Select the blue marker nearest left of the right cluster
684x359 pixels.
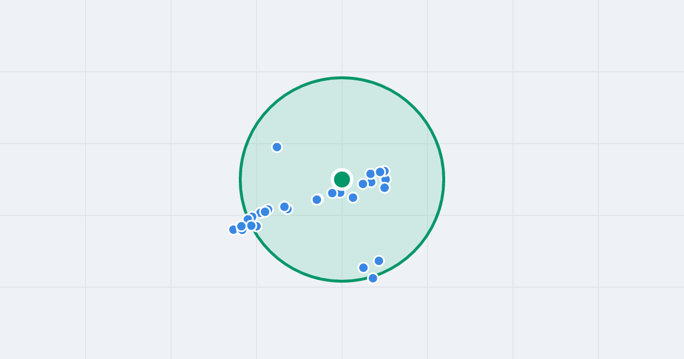(363, 183)
